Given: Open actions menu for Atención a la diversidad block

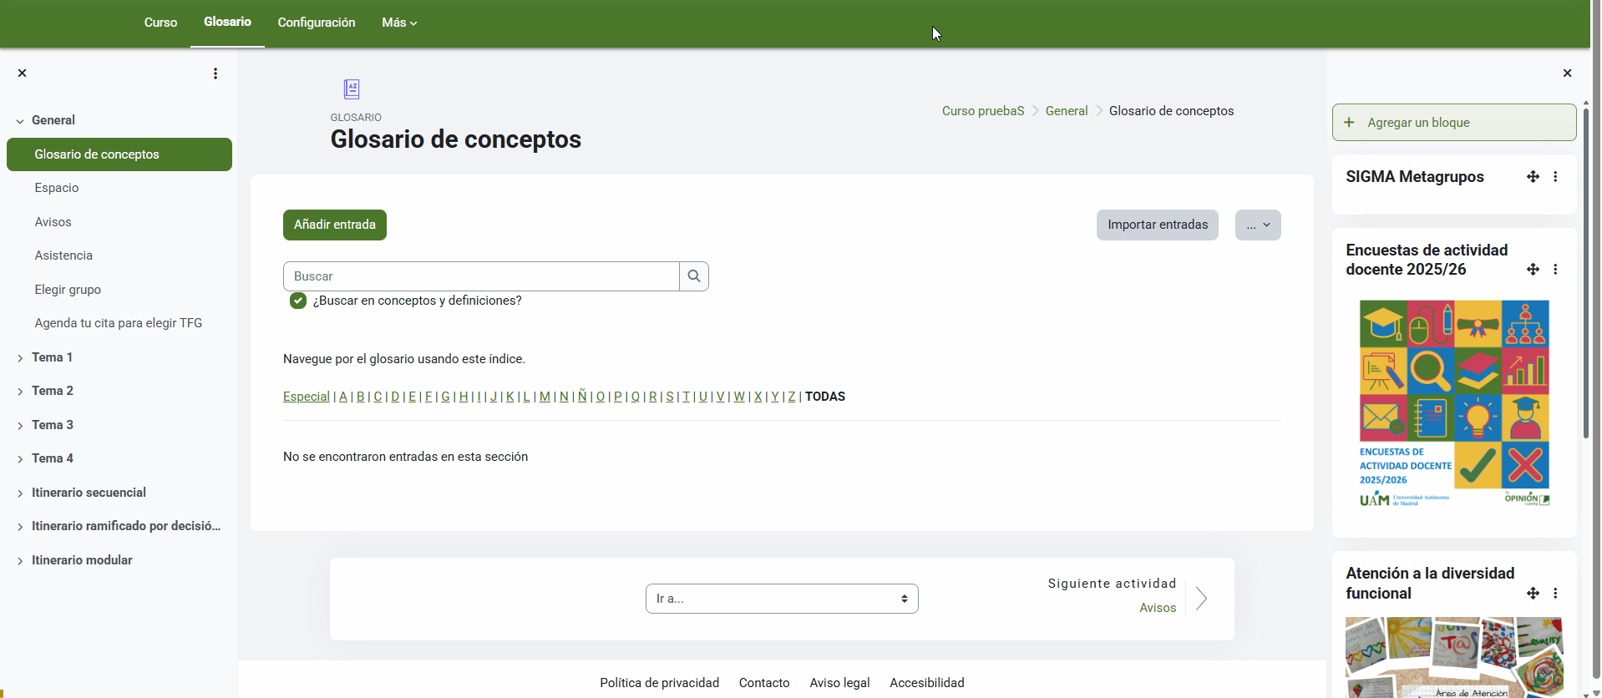Looking at the screenshot, I should pyautogui.click(x=1555, y=594).
